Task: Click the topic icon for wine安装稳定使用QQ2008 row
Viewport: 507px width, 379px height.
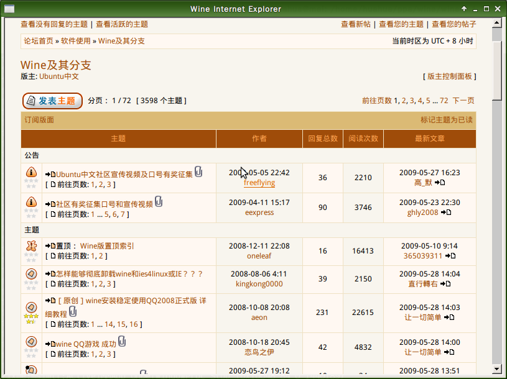Action: click(x=31, y=308)
